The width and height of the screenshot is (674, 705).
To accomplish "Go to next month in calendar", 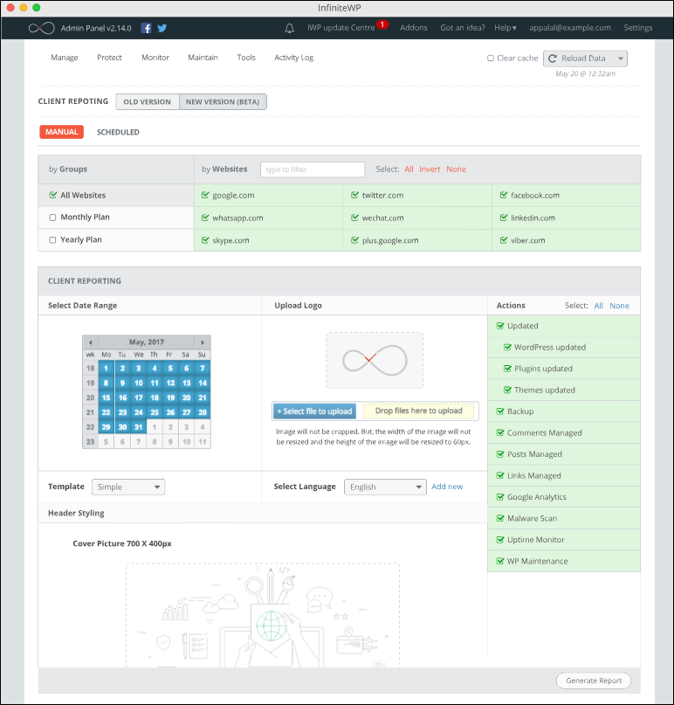I will pyautogui.click(x=203, y=342).
